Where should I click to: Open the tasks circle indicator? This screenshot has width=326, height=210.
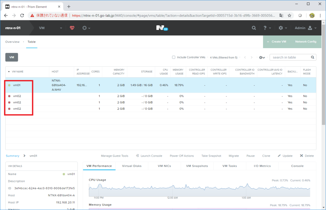coord(84,28)
